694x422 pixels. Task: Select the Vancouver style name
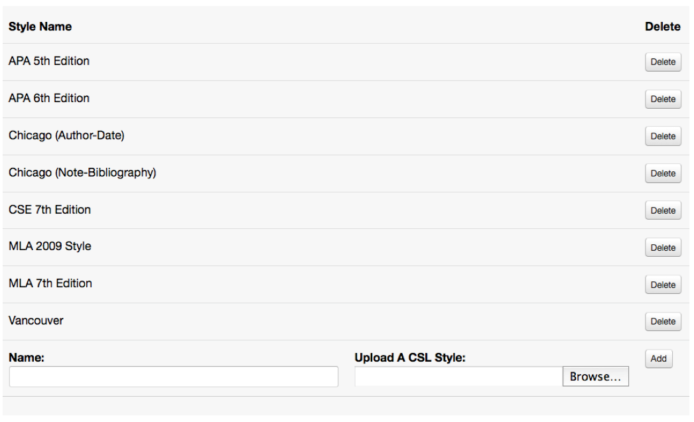[x=36, y=320]
